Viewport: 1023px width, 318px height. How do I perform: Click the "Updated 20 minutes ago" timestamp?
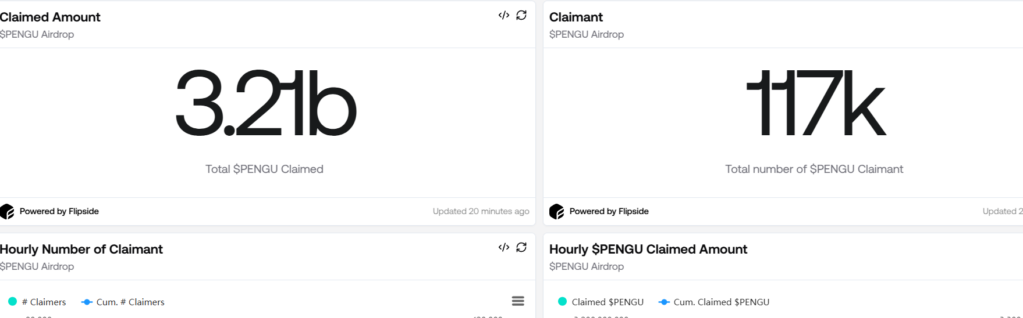(481, 211)
